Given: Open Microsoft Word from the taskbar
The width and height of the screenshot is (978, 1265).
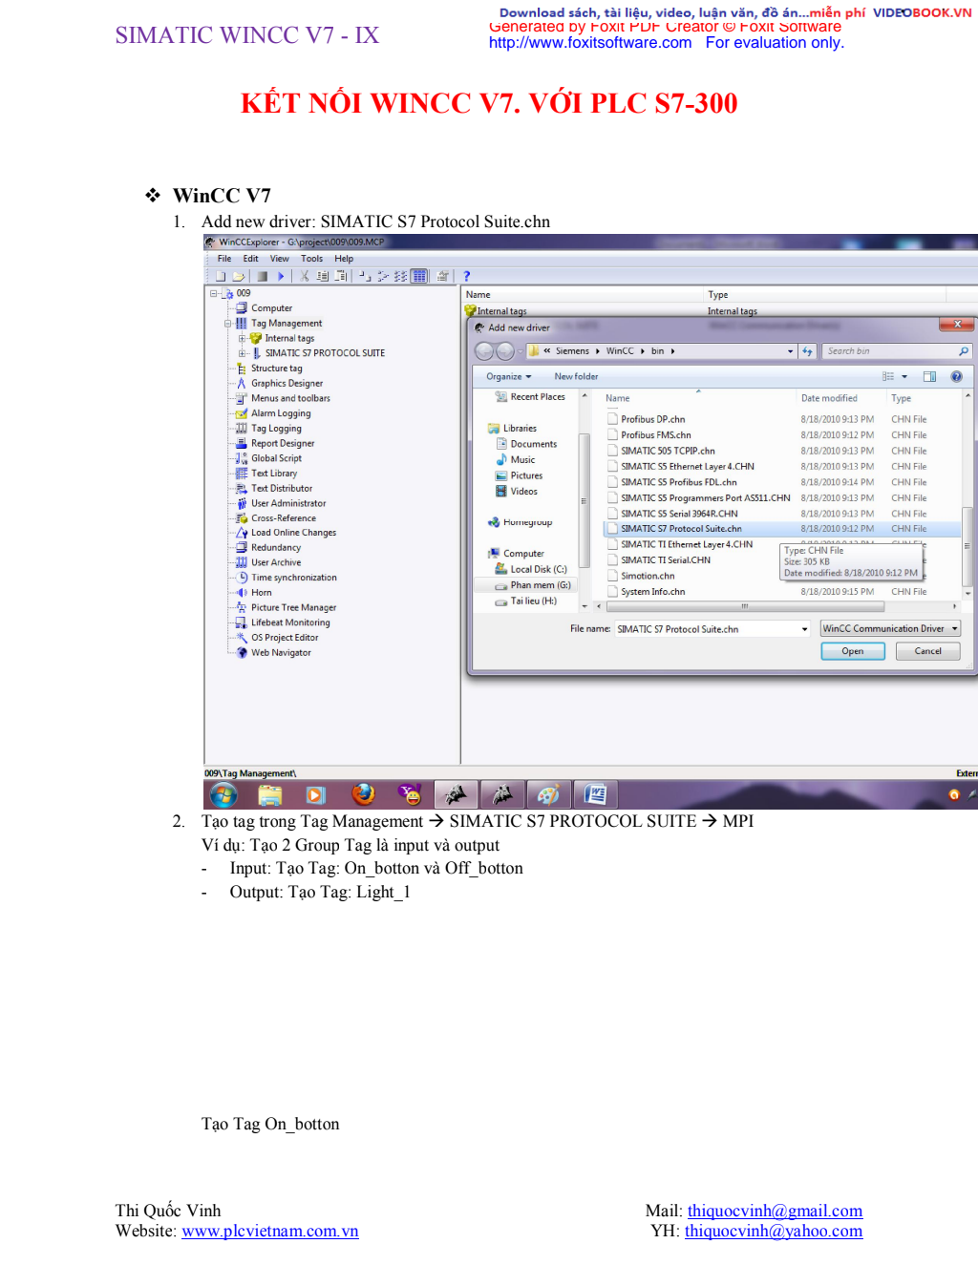Looking at the screenshot, I should coord(595,794).
